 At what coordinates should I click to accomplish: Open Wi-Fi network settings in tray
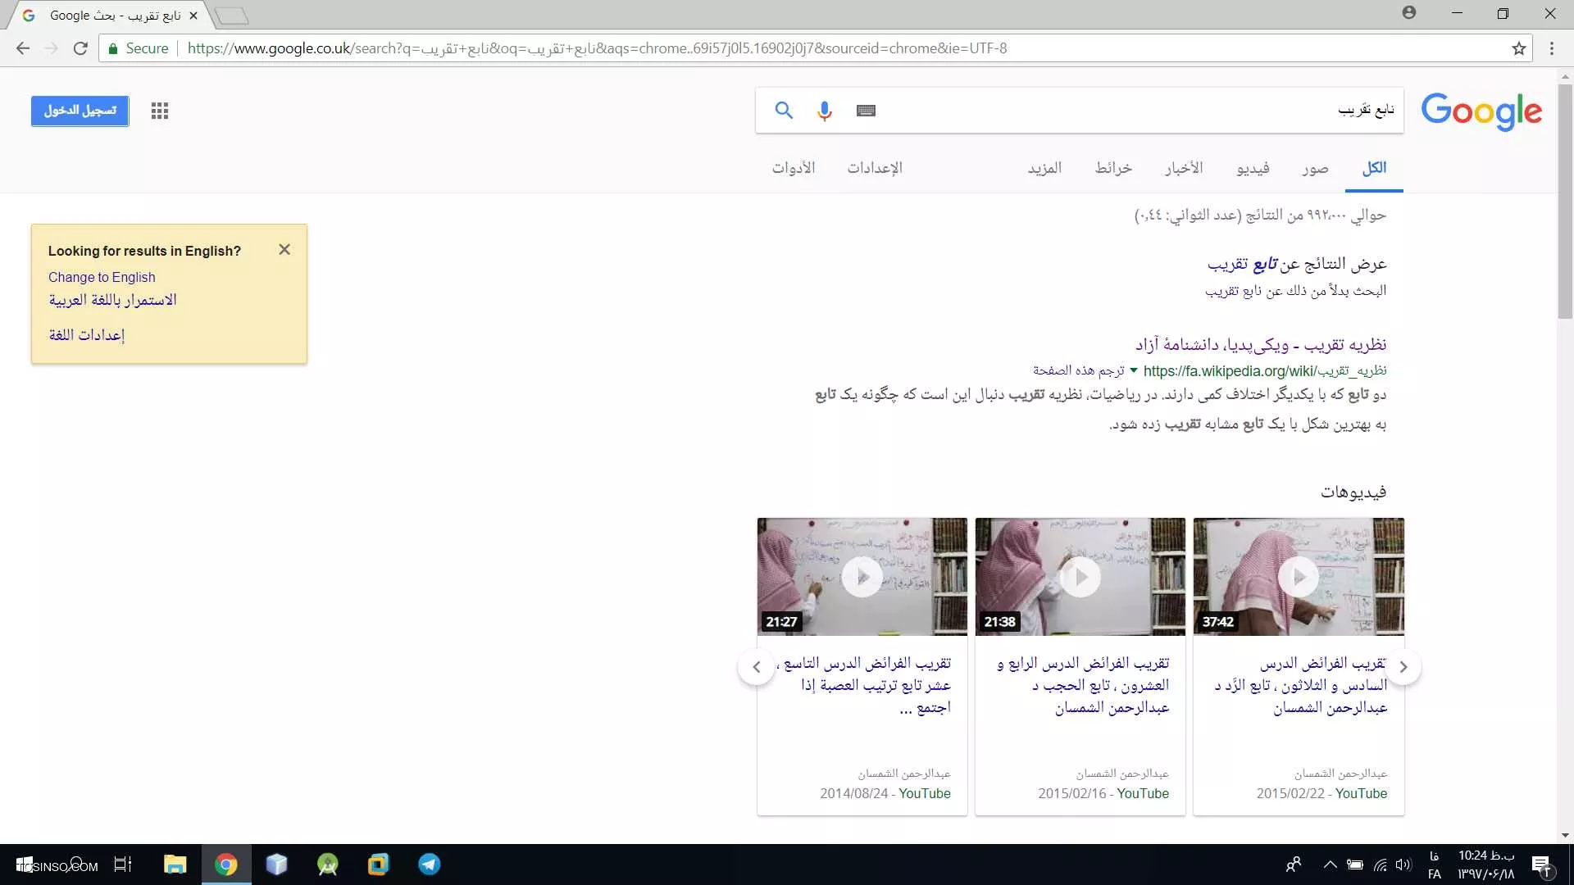(x=1381, y=865)
